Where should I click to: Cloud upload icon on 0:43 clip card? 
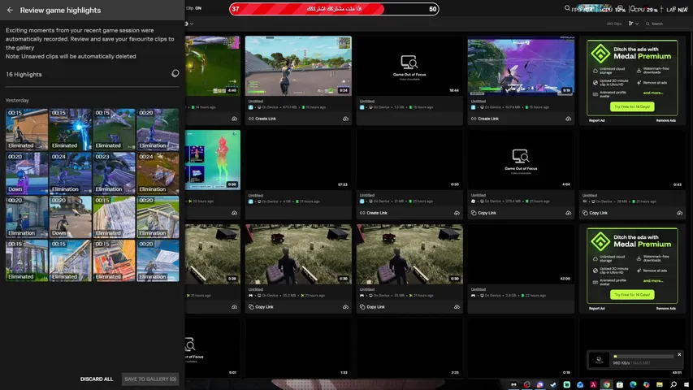point(680,213)
